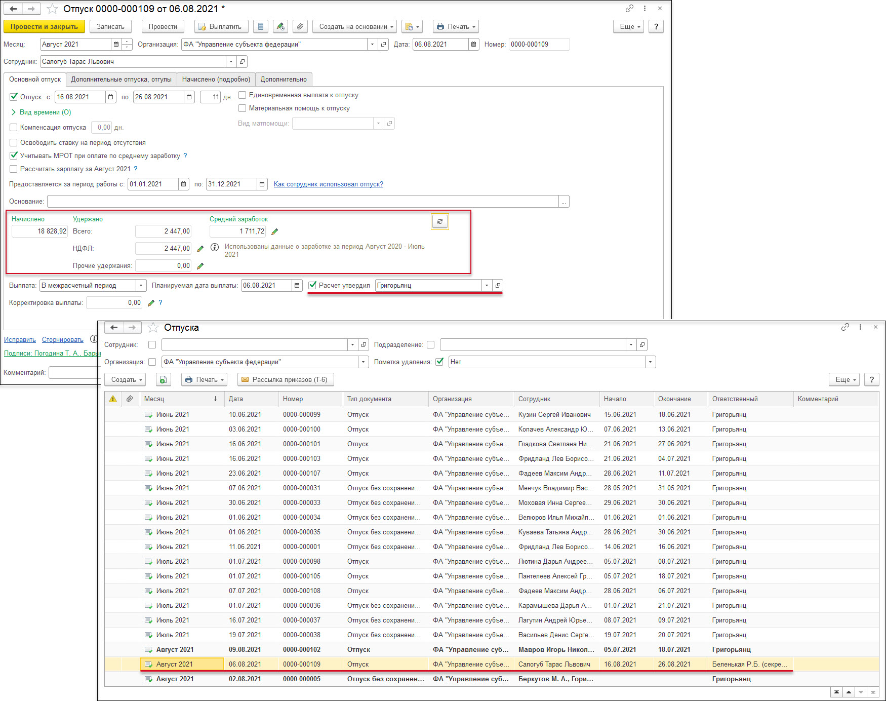Open help question mark for МРОТ option

185,156
